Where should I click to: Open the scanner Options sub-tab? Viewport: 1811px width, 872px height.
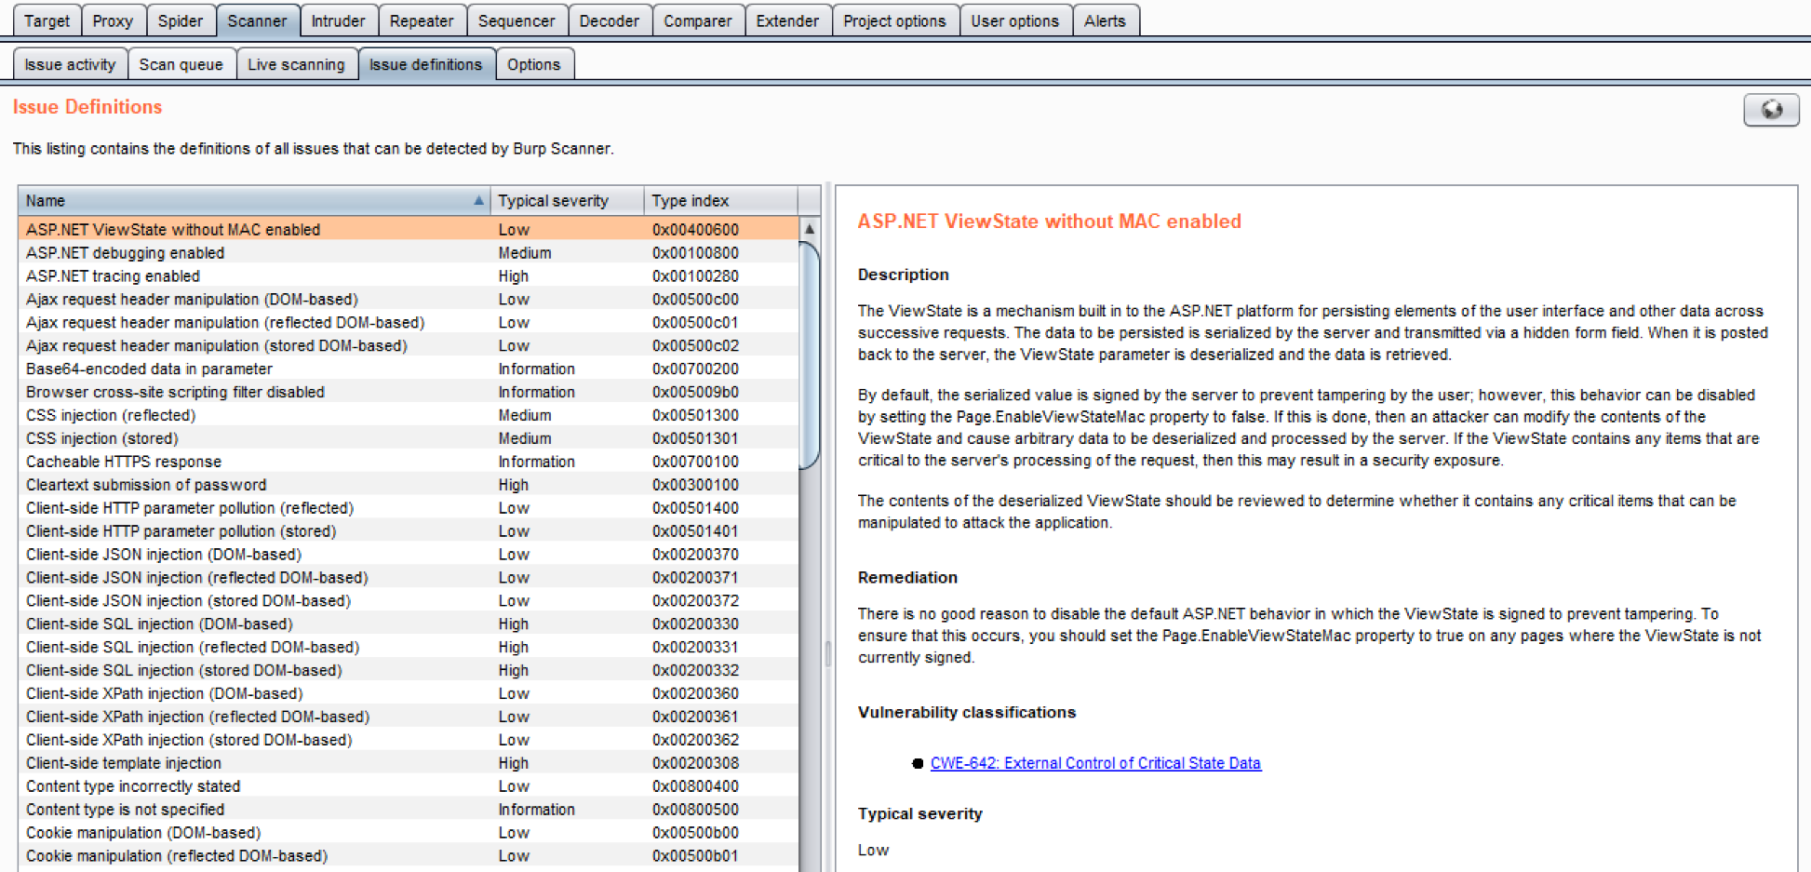(x=533, y=64)
